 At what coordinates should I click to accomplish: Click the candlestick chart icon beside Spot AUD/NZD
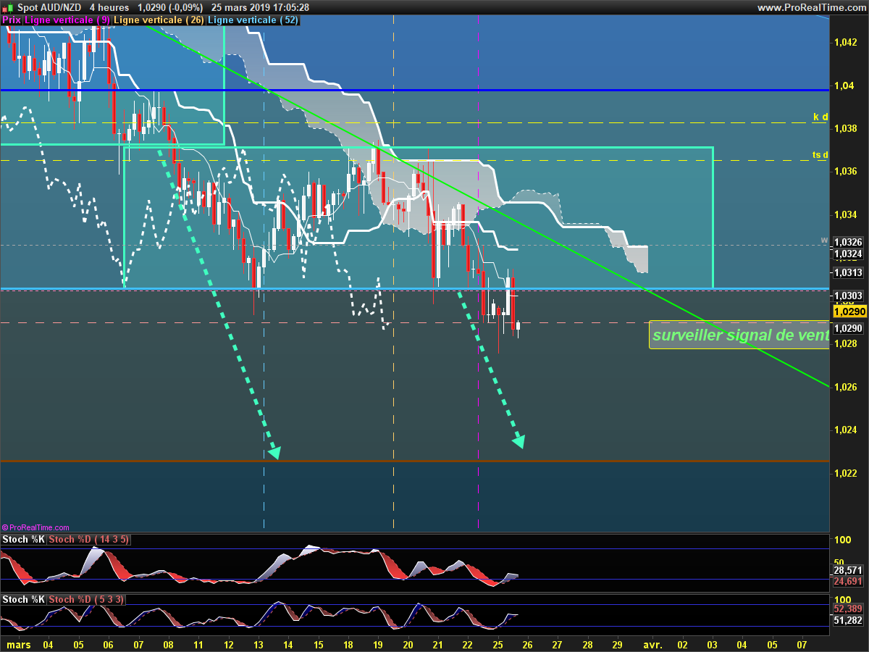[x=8, y=7]
